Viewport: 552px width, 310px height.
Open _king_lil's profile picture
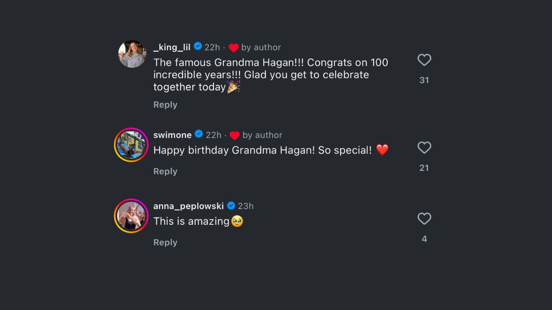tap(132, 54)
